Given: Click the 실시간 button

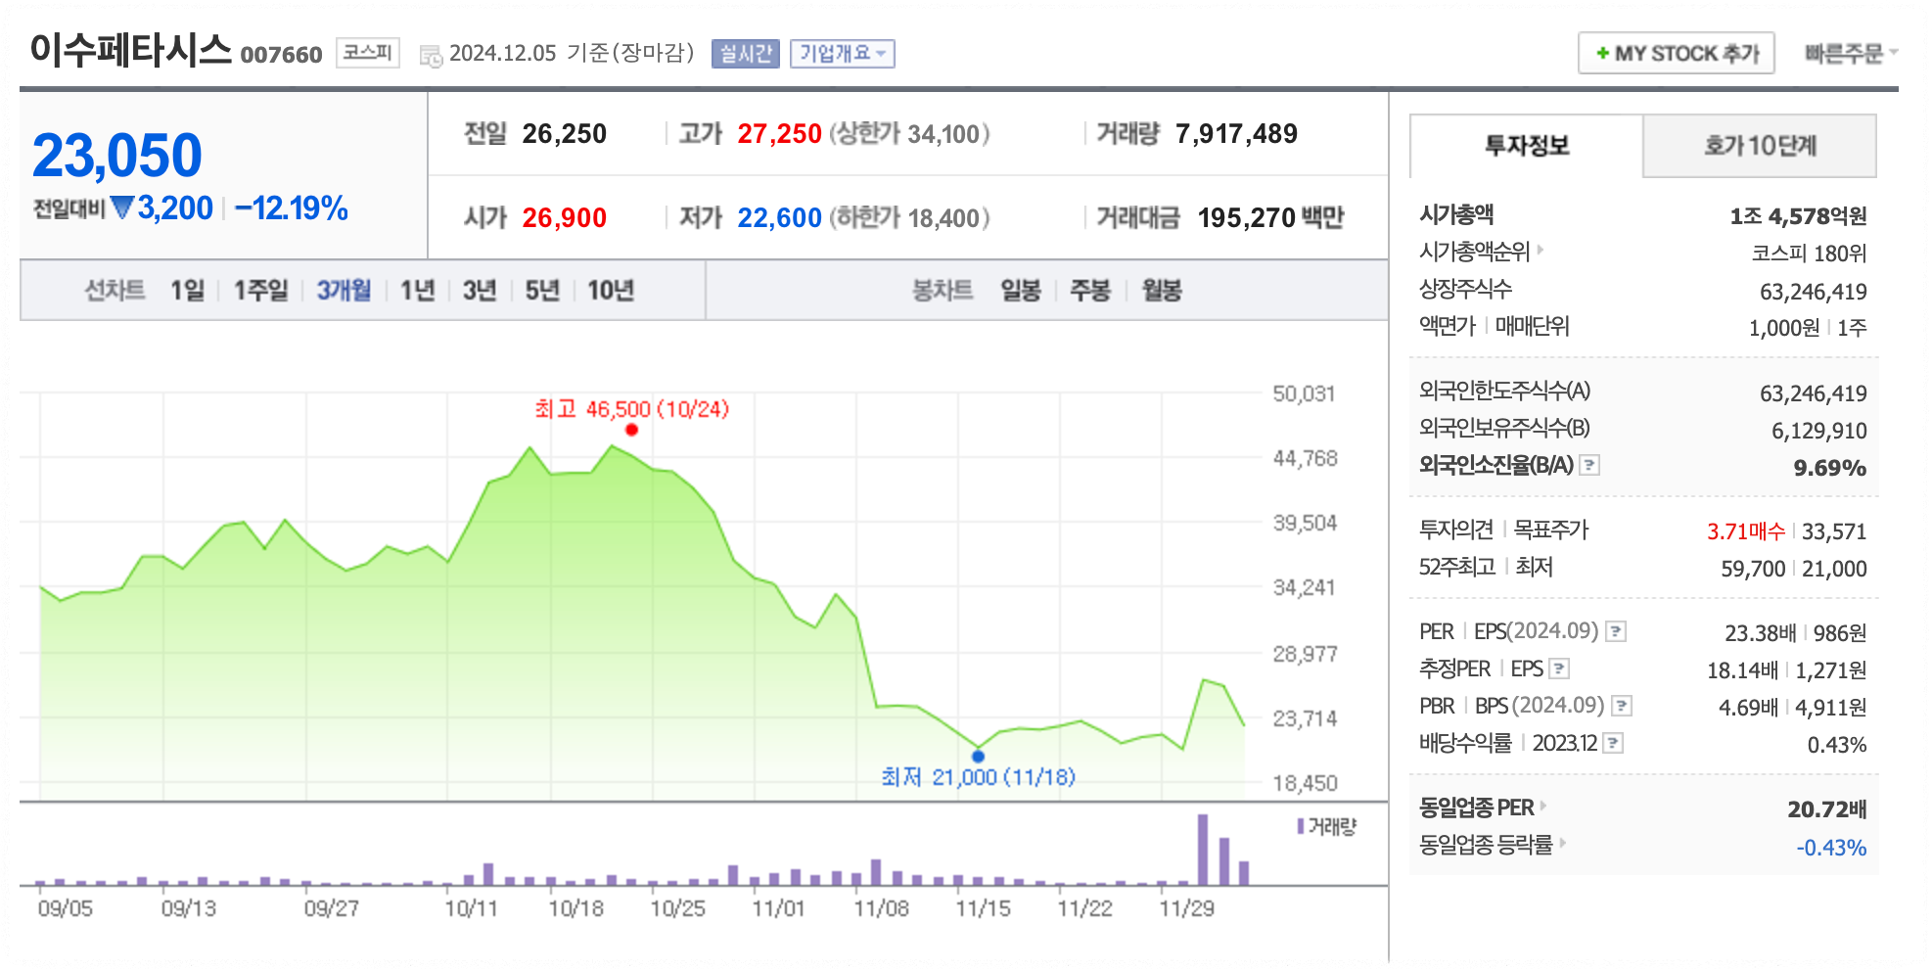Looking at the screenshot, I should coord(746,53).
